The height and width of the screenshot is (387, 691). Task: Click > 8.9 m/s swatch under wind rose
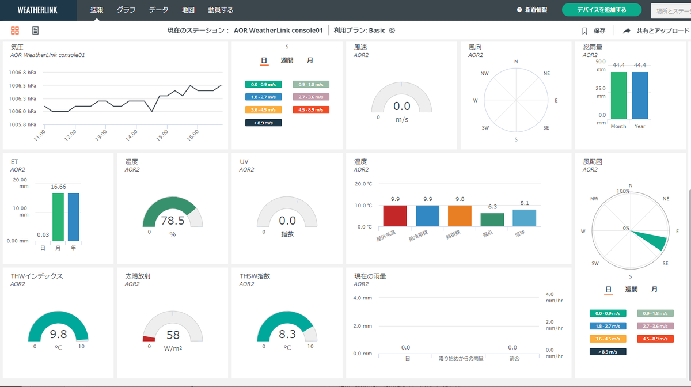click(x=608, y=351)
